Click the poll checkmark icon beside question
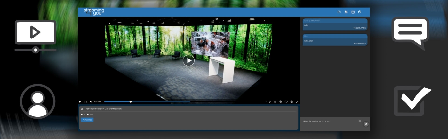Screen dimensions: 448x139 [x=82, y=109]
